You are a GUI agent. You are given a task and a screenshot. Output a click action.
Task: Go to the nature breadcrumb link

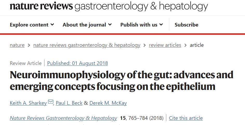[x=17, y=45]
